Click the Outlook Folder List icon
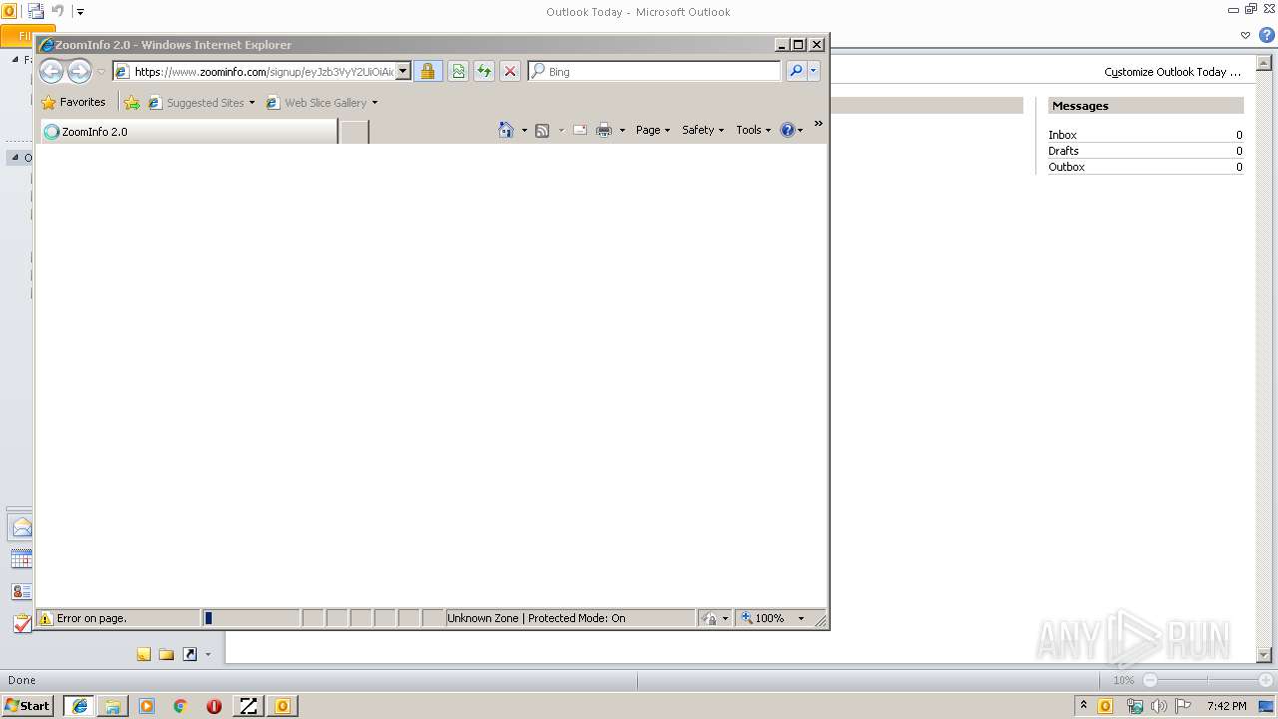 click(166, 654)
